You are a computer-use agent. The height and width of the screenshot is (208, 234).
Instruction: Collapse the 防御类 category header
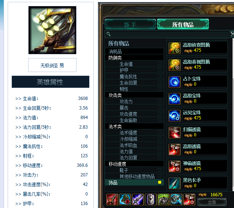[134, 58]
